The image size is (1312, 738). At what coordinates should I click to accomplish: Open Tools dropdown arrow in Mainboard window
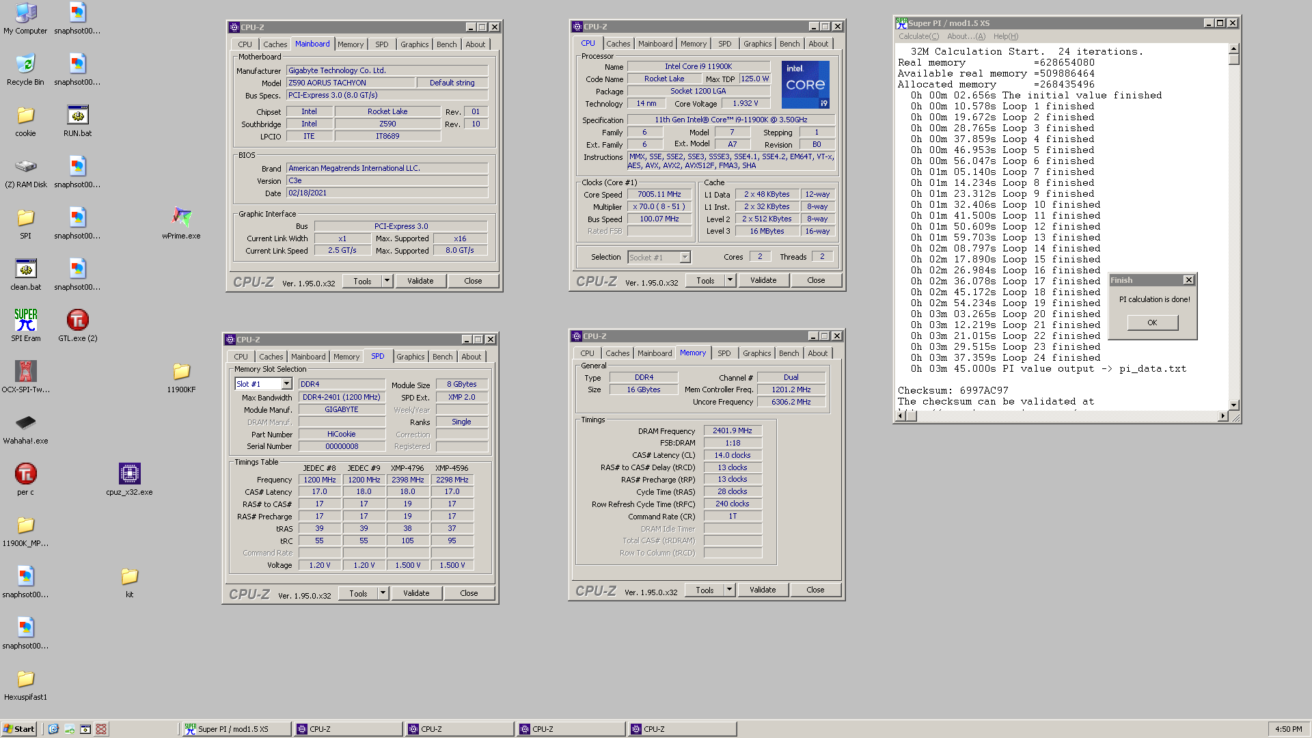387,281
